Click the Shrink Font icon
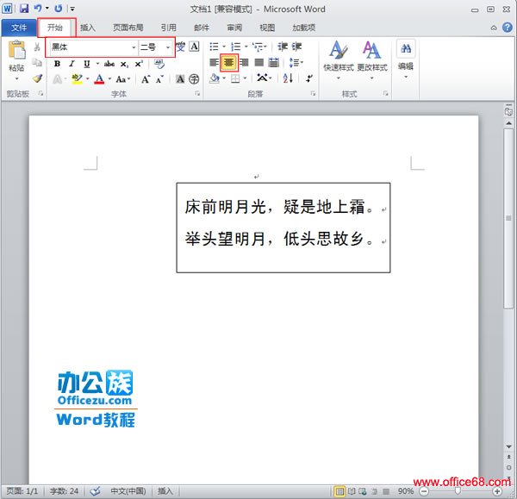The width and height of the screenshot is (517, 499). 159,79
